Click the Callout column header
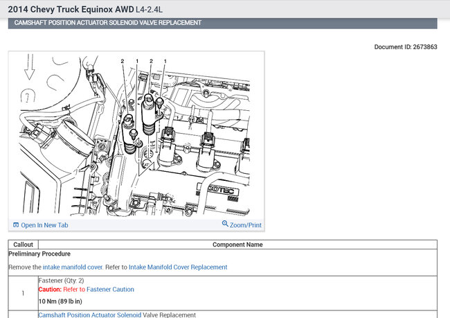 (24, 245)
